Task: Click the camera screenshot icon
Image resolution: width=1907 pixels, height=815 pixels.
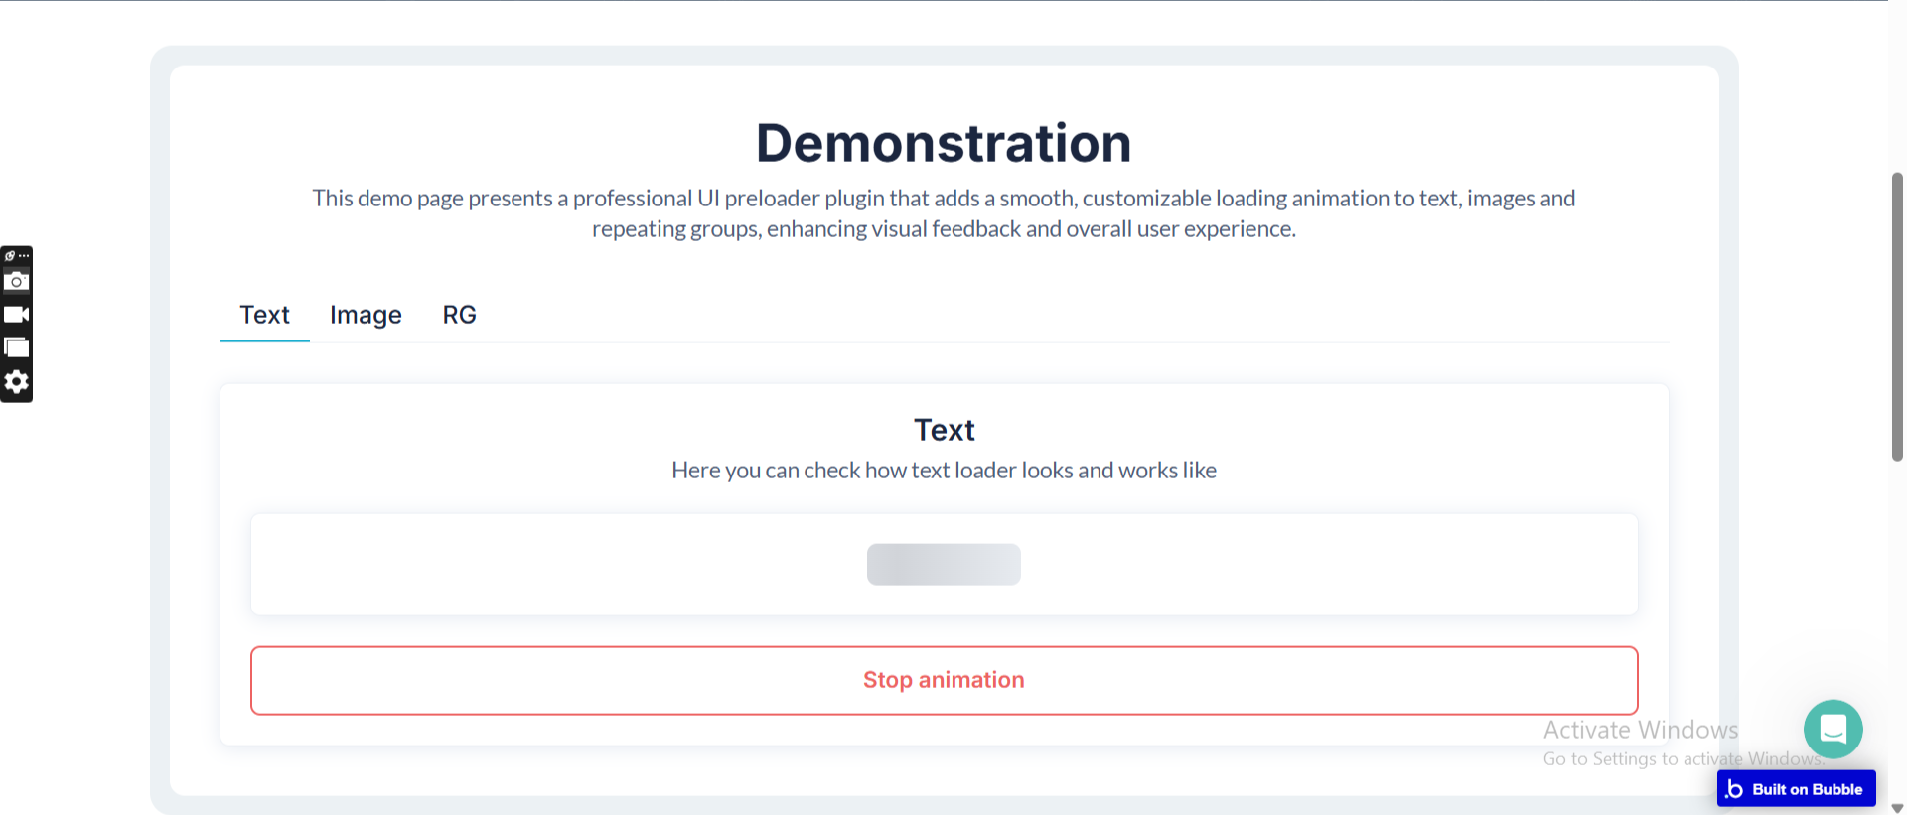Action: [x=16, y=282]
